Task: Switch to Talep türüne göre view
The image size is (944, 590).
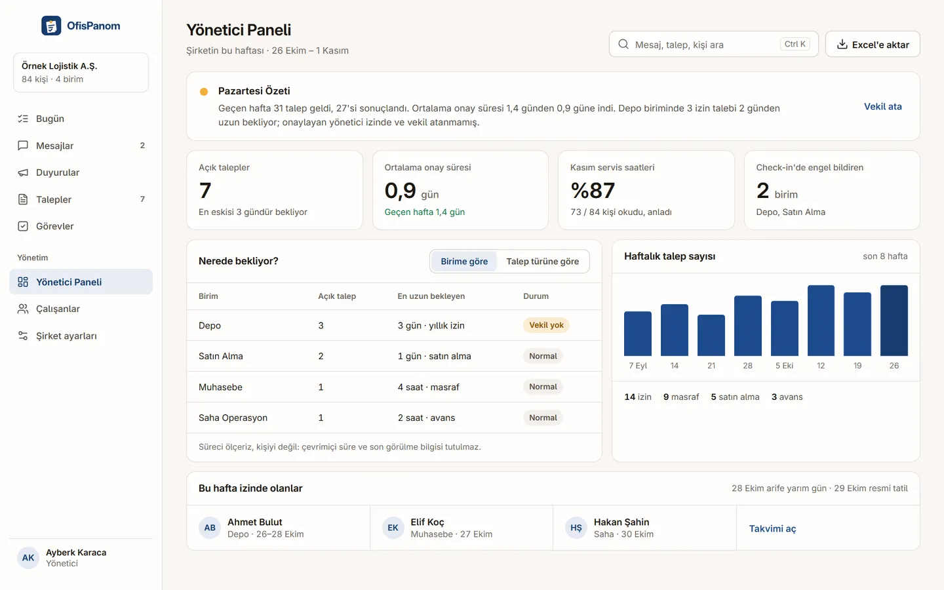Action: (542, 262)
